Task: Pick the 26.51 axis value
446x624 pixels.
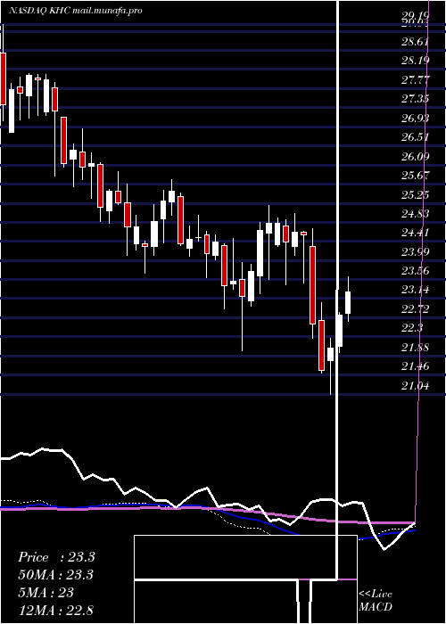Action: 415,137
